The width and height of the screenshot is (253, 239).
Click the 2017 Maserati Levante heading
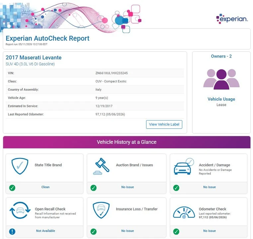click(x=34, y=57)
